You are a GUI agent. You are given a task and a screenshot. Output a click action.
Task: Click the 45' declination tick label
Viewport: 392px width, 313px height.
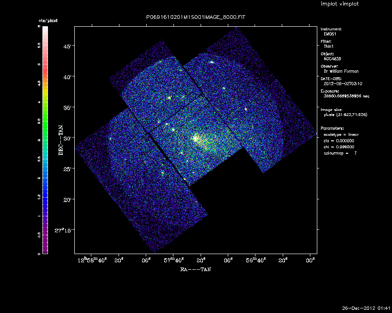pyautogui.click(x=67, y=46)
